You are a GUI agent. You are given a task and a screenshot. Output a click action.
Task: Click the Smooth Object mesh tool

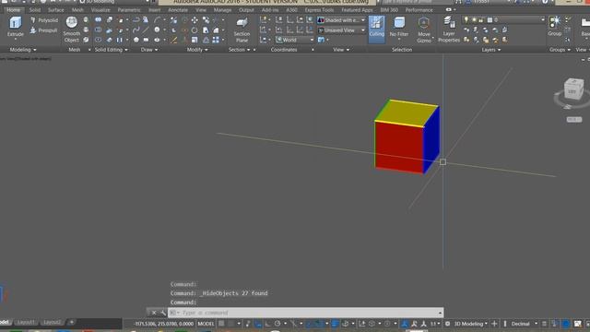(x=72, y=30)
